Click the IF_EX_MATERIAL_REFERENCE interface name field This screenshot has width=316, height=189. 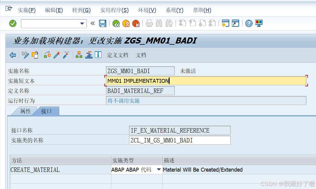pos(180,130)
